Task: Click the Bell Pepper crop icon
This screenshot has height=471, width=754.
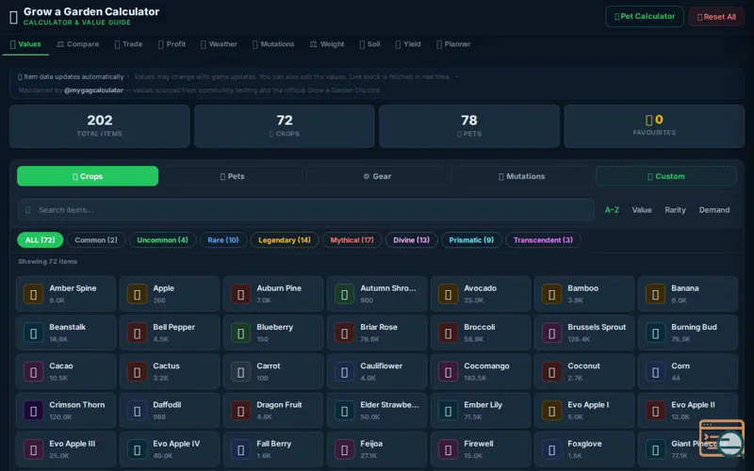Action: [137, 333]
